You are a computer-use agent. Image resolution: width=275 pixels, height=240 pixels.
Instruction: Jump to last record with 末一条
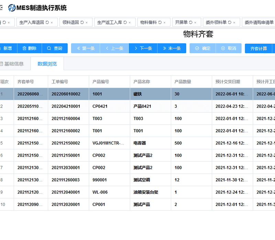[x=172, y=48]
